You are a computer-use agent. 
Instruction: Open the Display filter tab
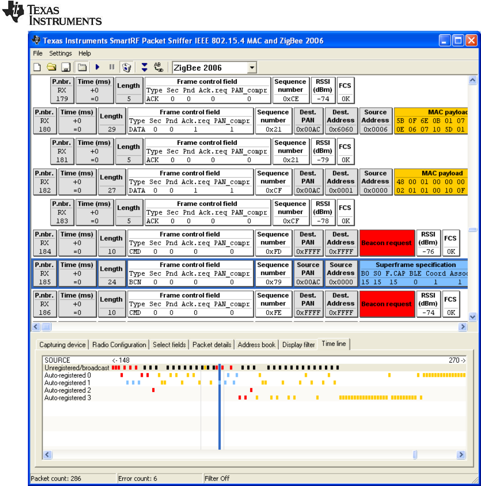tap(298, 345)
